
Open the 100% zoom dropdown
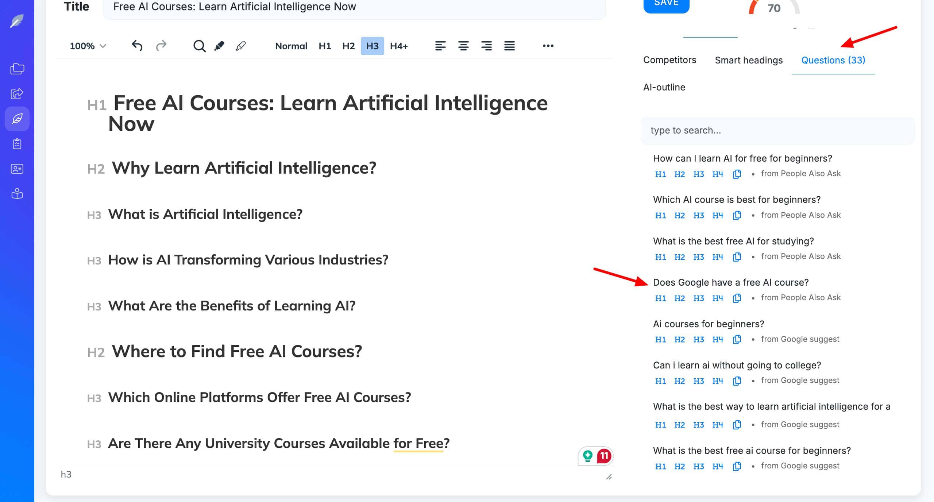(x=88, y=46)
